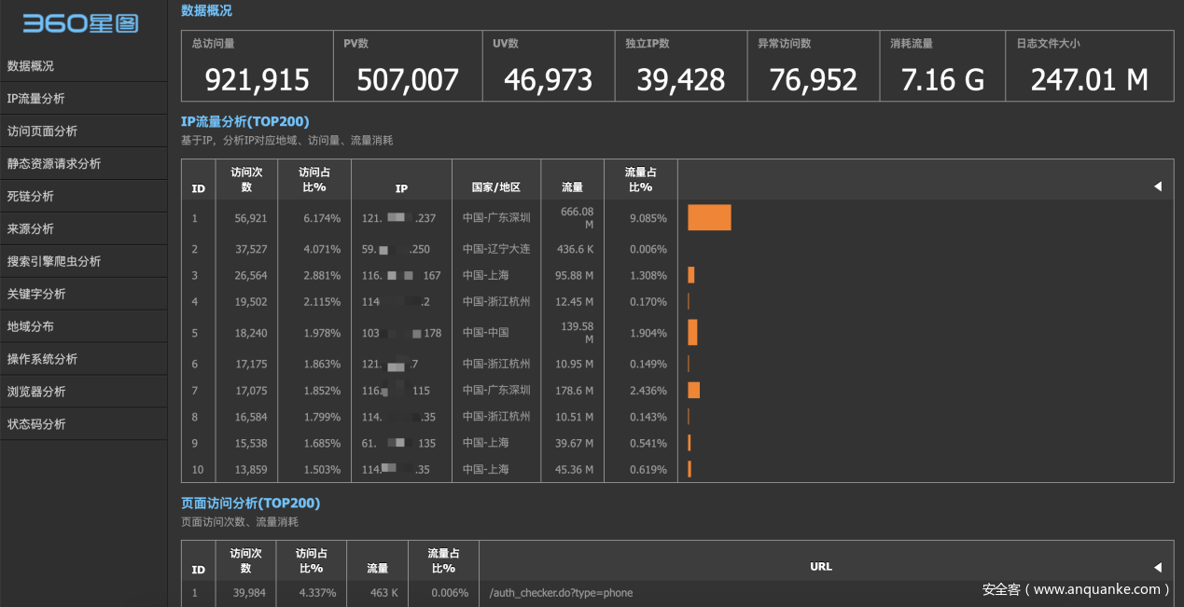The width and height of the screenshot is (1184, 607).
Task: Open 来源分析 from sidebar
Action: 31,229
